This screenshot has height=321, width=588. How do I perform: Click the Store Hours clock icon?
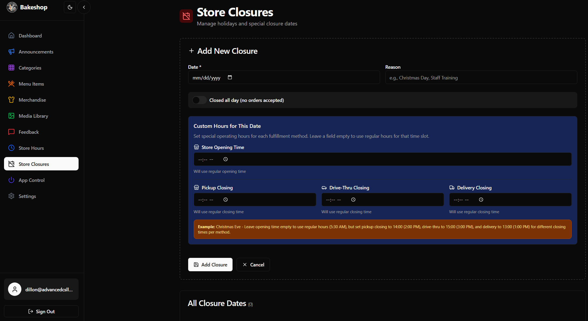(x=11, y=148)
